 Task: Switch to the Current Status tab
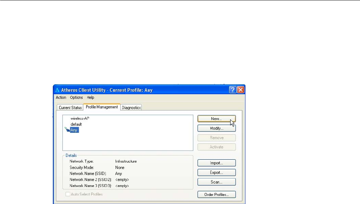click(70, 108)
